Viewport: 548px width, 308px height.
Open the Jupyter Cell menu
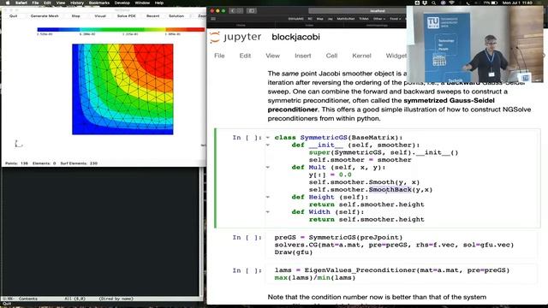tap(331, 56)
